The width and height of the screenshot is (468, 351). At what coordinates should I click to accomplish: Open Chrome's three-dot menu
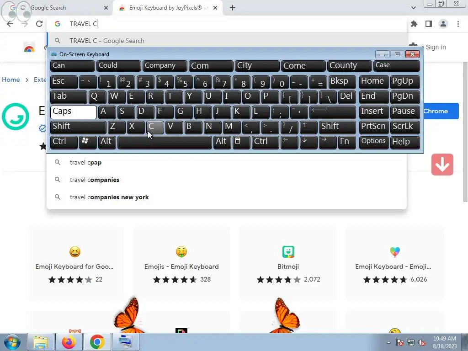pos(458,24)
